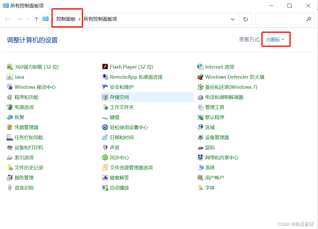318x229 pixels.
Task: Expand chevron before the 控制面板 breadcrumb
Action: tap(52, 19)
